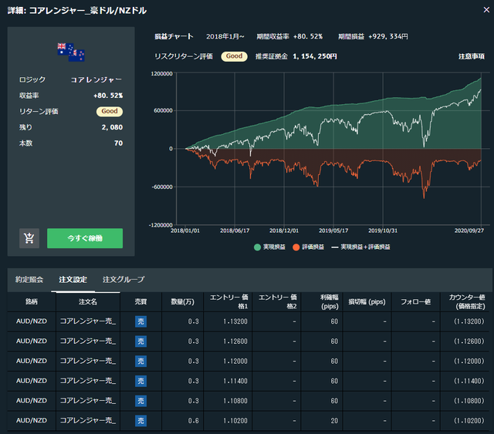Toggle white 実現損益+評価損益 legend line
This screenshot has height=434, width=494.
[360, 247]
